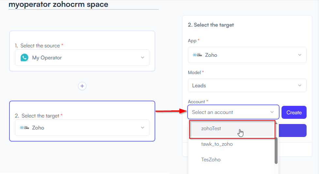Click the purple button behind the account list

(292, 130)
